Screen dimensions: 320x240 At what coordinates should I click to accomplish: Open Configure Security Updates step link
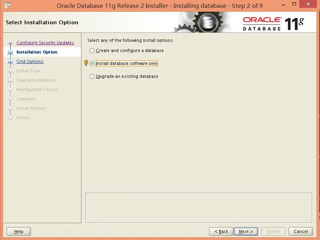click(x=45, y=43)
